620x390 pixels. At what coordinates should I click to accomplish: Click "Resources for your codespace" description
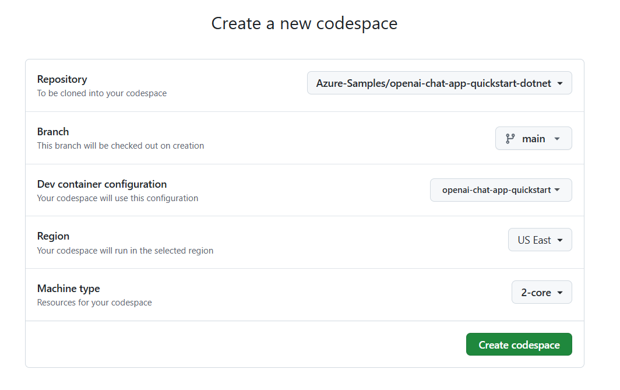pyautogui.click(x=94, y=303)
